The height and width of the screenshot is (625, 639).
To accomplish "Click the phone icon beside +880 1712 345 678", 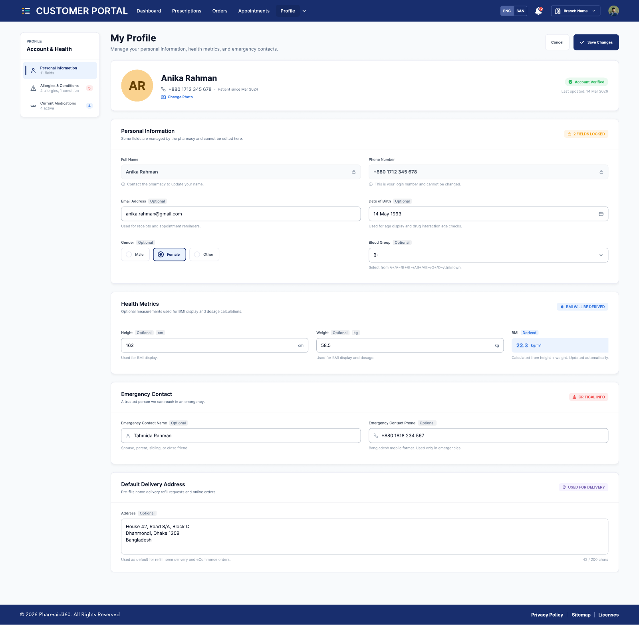I will 163,89.
